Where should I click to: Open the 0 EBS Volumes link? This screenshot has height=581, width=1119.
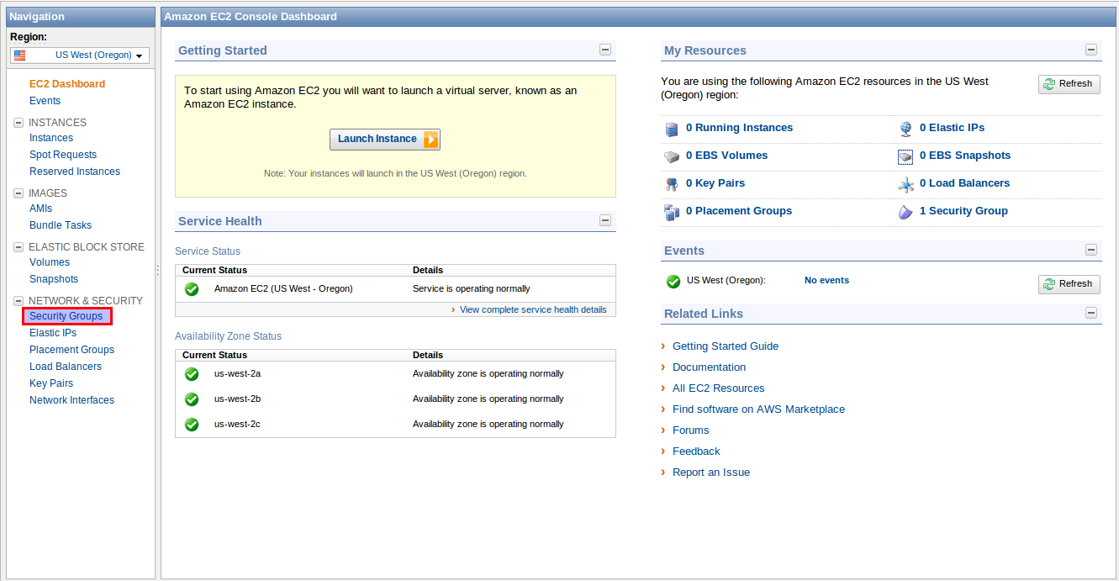726,156
